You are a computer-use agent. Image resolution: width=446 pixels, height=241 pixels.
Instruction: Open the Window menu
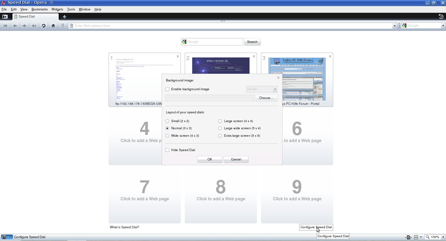84,9
